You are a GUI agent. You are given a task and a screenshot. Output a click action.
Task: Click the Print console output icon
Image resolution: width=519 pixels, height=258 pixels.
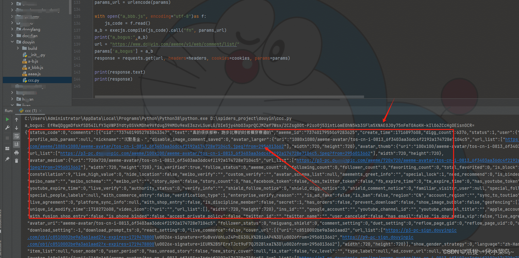(17, 153)
